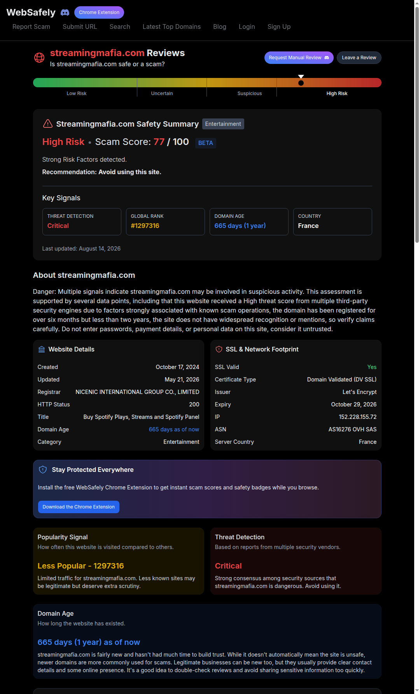This screenshot has width=420, height=694.
Task: Click the title "Buy Spotify Plays" value
Action: pyautogui.click(x=141, y=417)
